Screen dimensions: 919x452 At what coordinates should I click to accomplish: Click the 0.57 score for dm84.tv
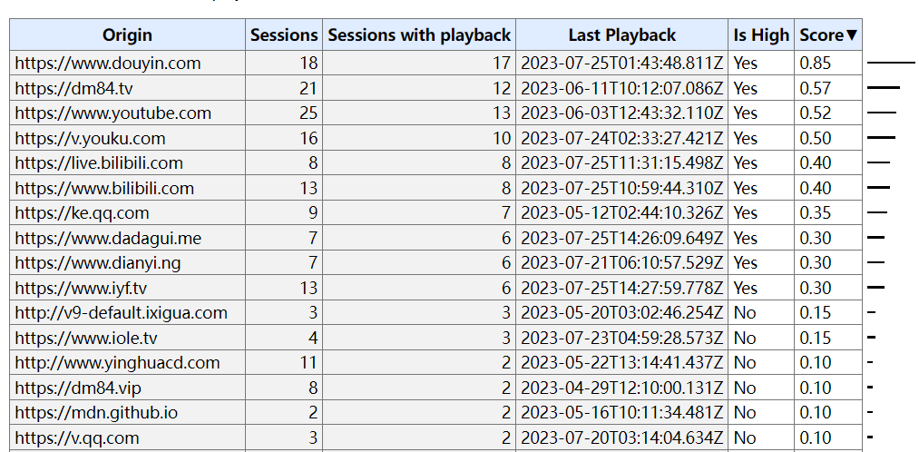click(x=816, y=89)
